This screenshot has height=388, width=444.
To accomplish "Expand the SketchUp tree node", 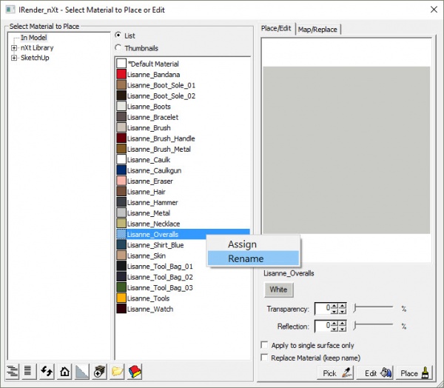I will (x=14, y=58).
